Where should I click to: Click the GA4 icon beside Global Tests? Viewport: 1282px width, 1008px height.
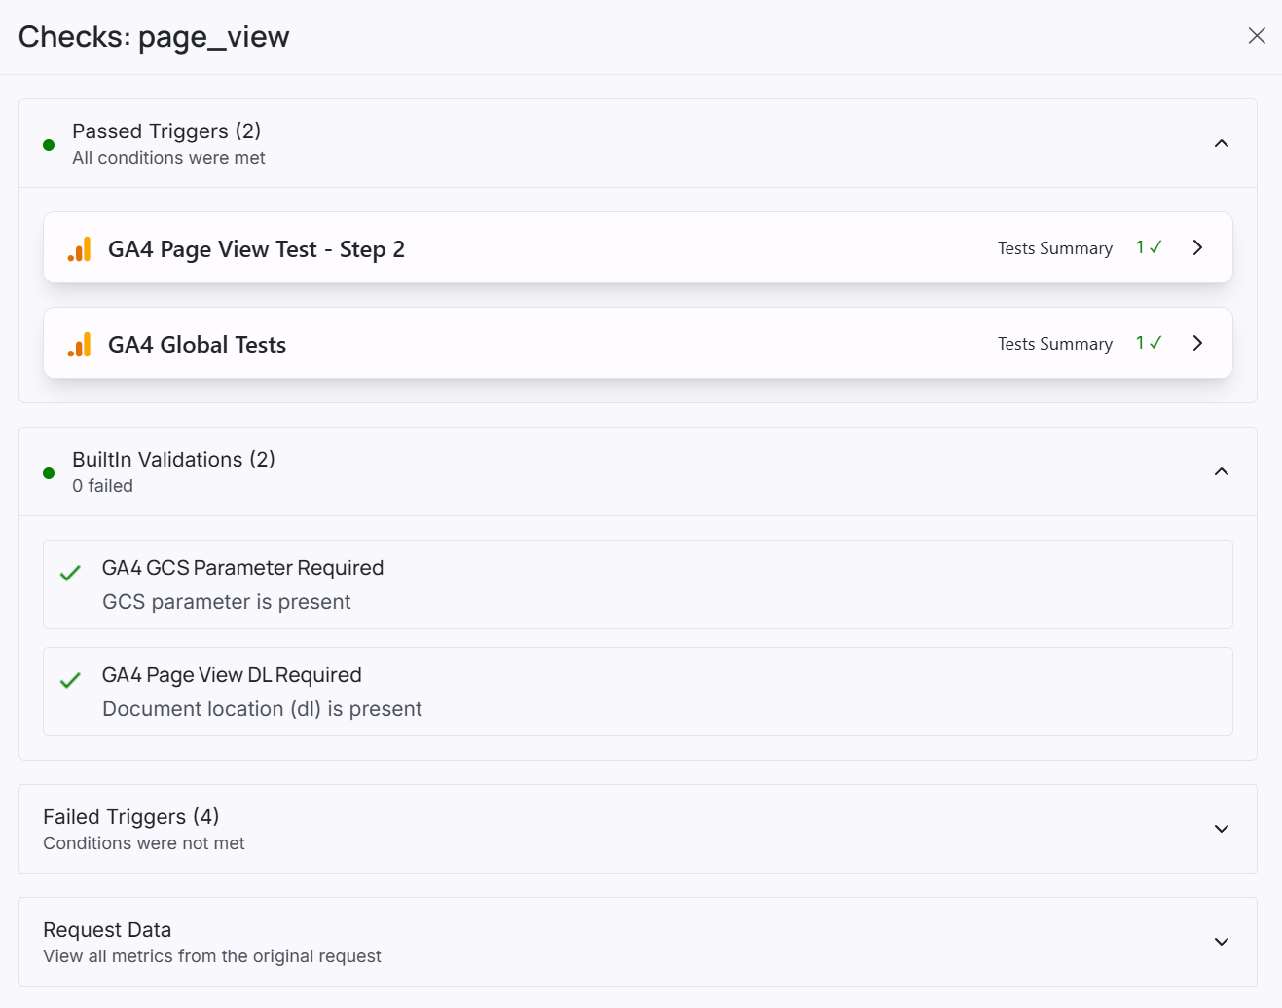coord(80,345)
